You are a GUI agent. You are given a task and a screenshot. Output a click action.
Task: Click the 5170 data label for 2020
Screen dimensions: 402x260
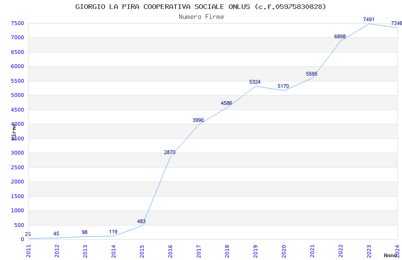click(x=283, y=87)
